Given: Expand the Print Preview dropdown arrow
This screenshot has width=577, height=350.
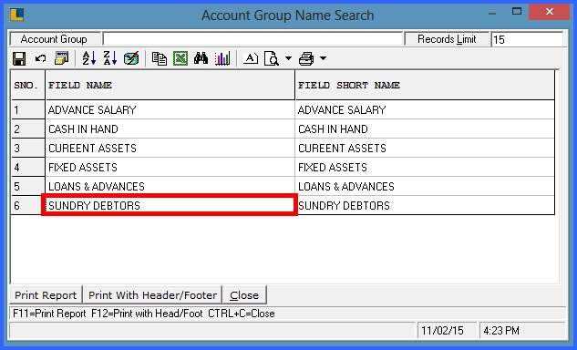Looking at the screenshot, I should tap(288, 58).
